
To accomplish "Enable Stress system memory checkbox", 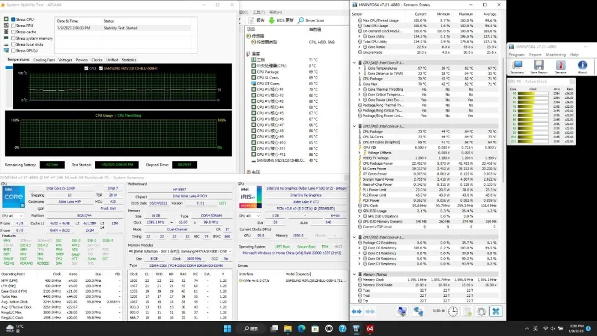I will pos(13,38).
